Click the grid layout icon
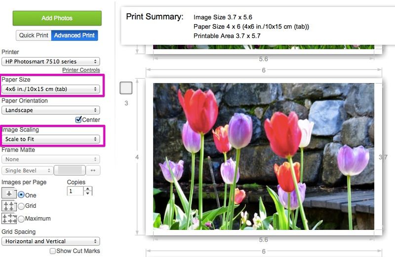Viewport: 395px width, 257px height. tap(9, 206)
